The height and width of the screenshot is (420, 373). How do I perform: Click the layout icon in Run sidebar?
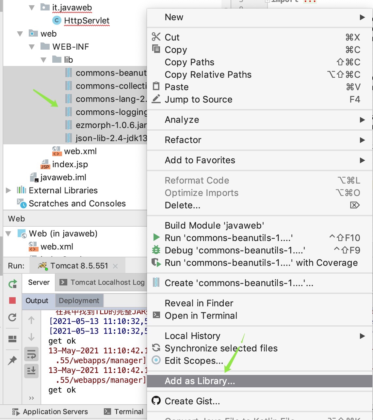[12, 339]
